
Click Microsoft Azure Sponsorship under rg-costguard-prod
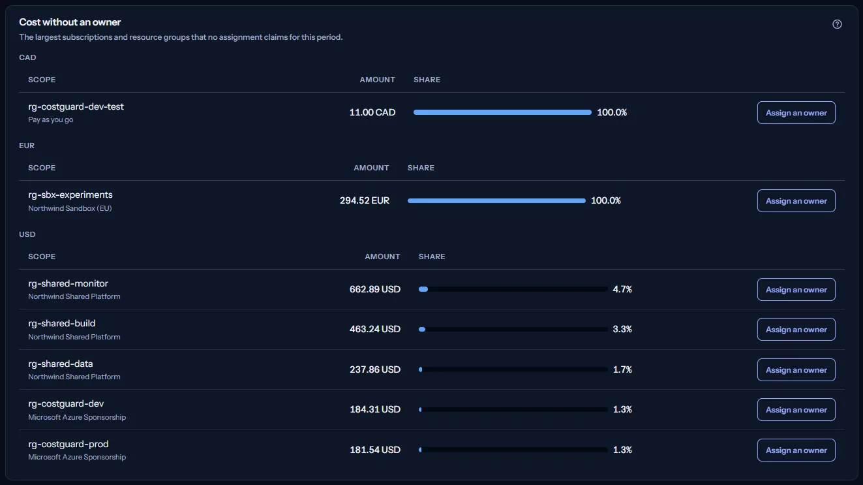click(x=77, y=457)
